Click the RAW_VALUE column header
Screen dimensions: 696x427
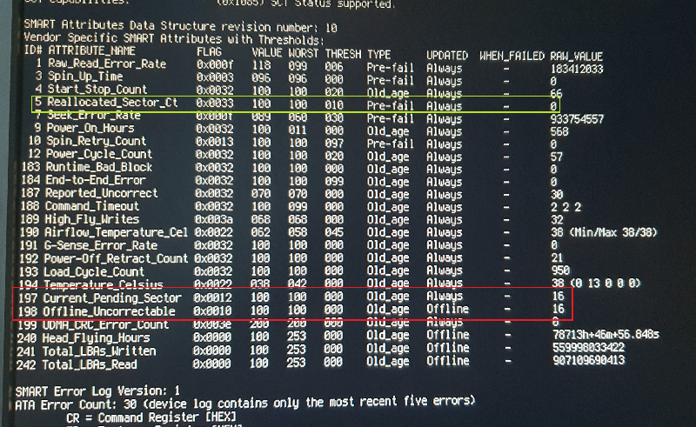(576, 56)
